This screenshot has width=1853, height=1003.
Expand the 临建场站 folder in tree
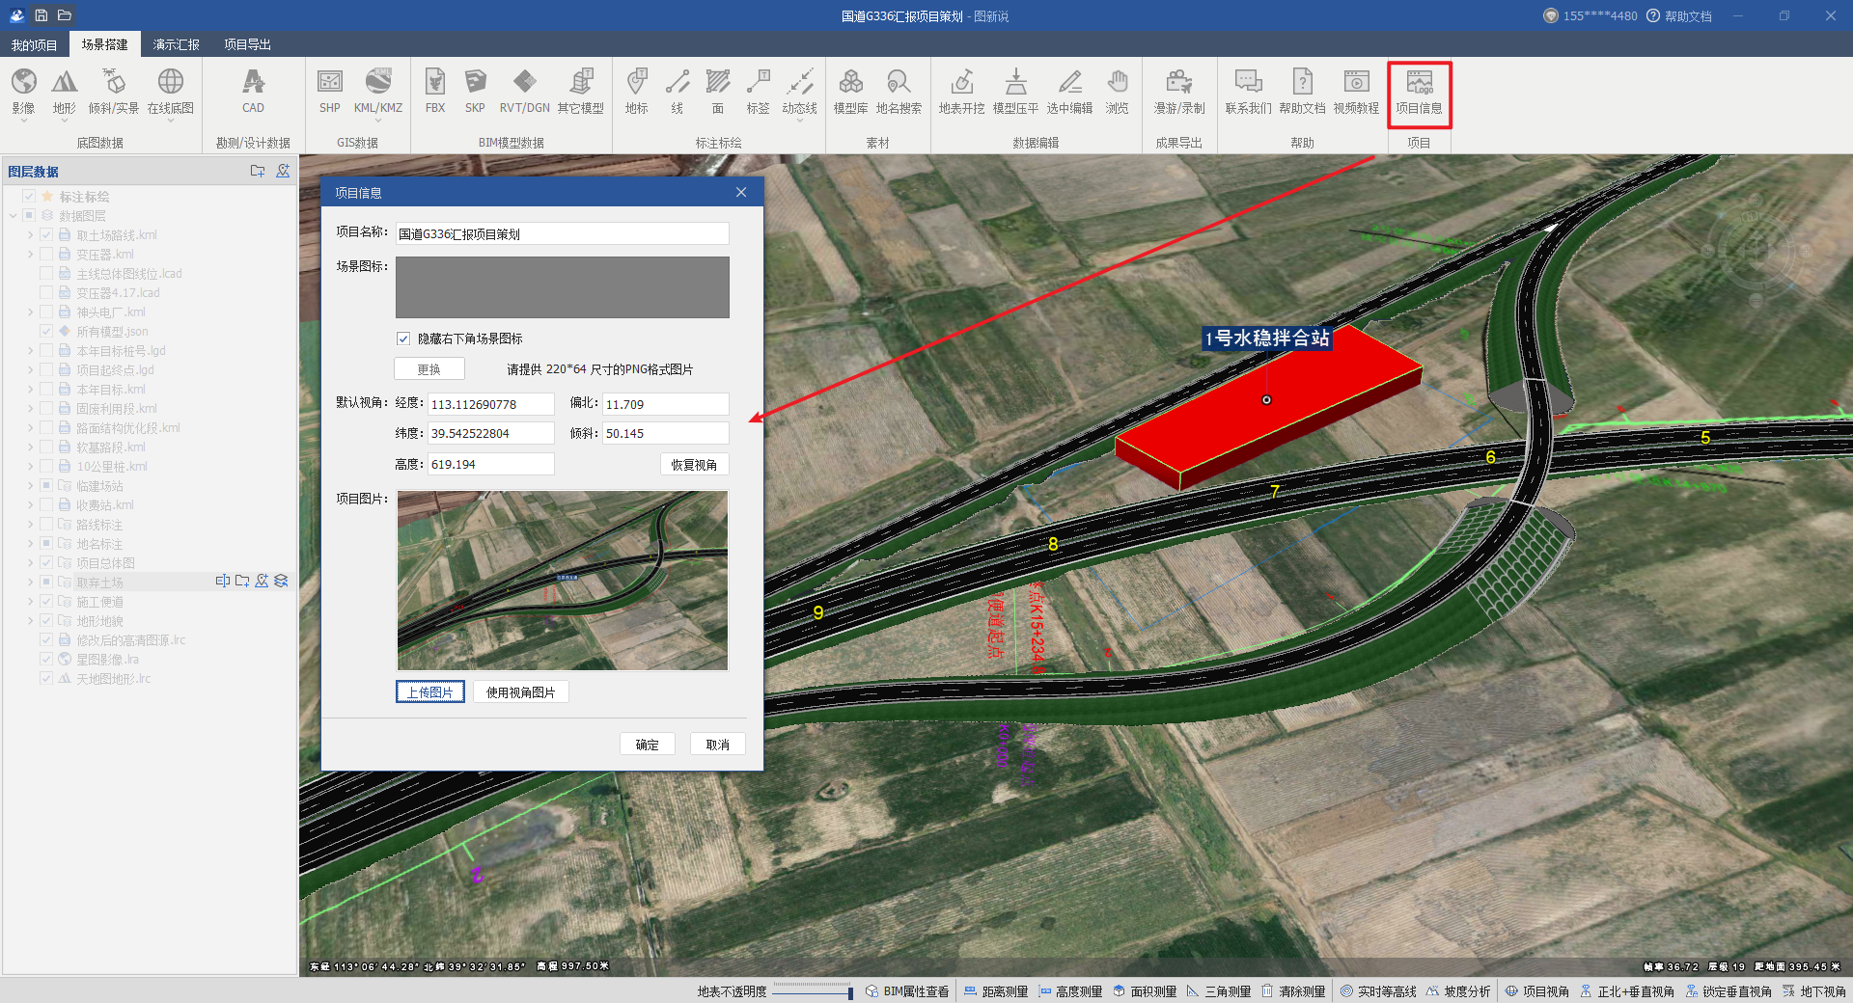30,486
